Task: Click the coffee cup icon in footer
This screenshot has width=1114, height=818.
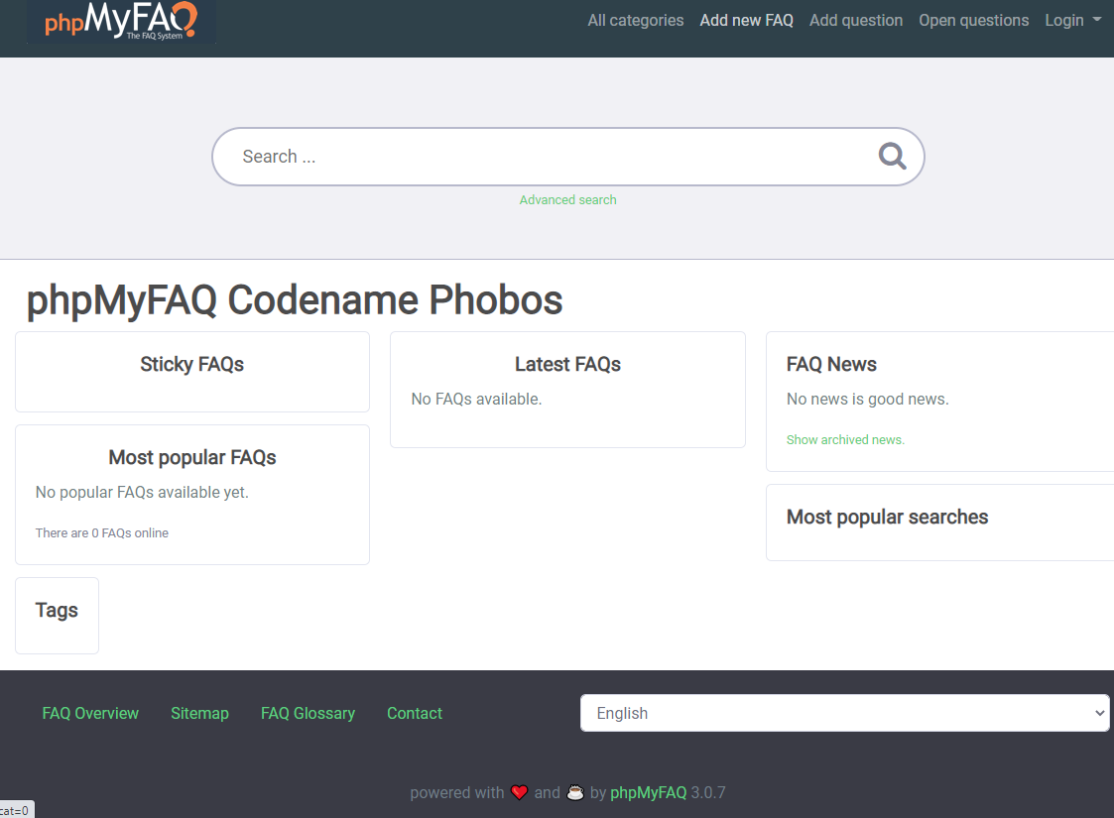Action: [574, 792]
